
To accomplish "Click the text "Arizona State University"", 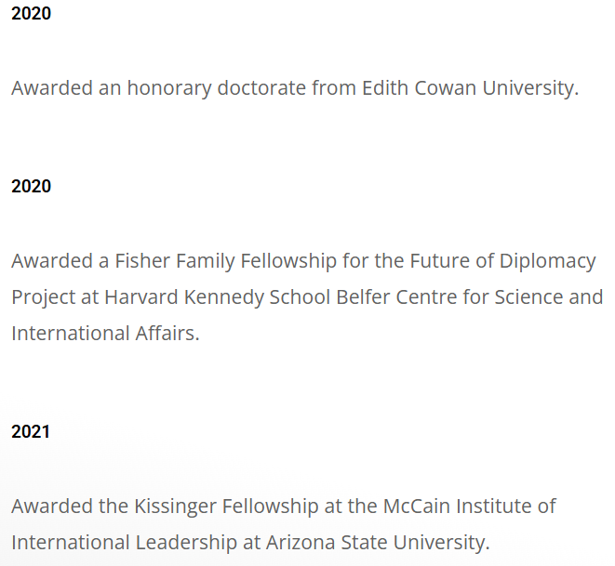I will (377, 542).
